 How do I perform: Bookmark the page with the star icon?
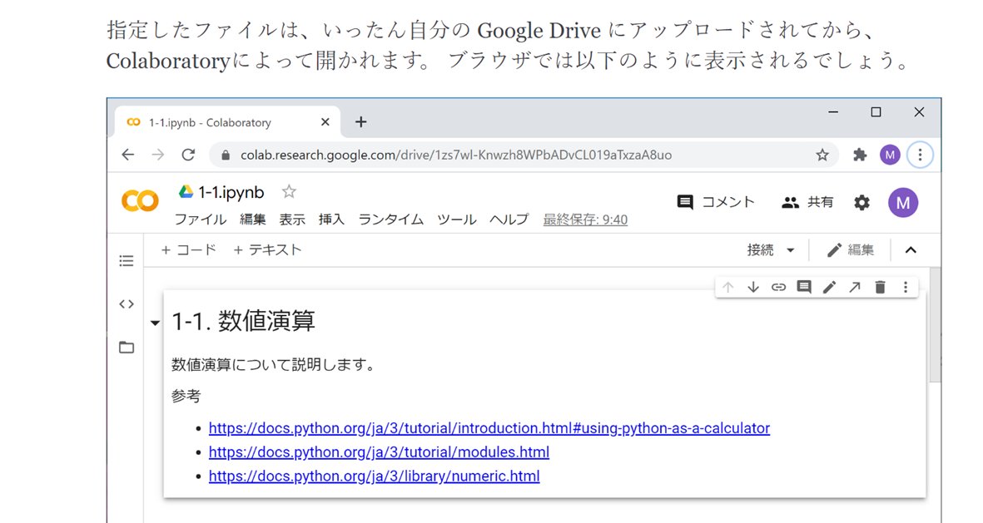[x=822, y=154]
